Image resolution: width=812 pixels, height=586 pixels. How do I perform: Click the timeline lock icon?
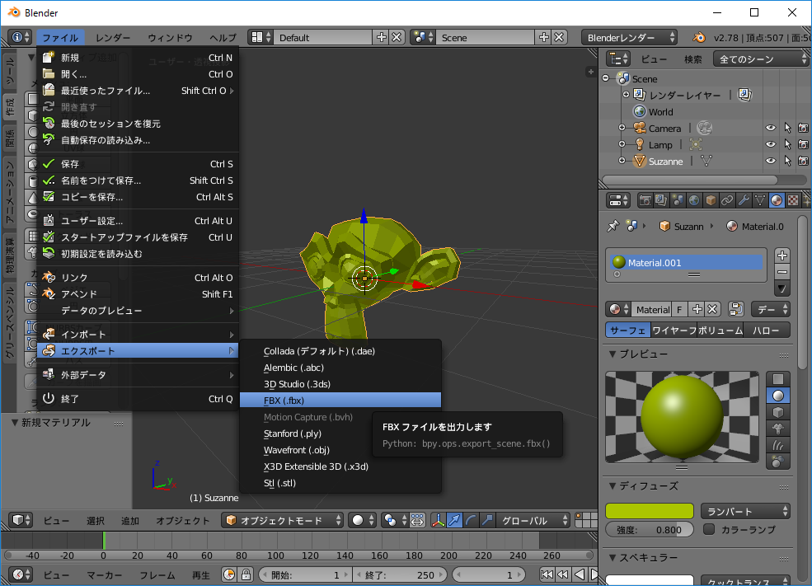pyautogui.click(x=246, y=575)
